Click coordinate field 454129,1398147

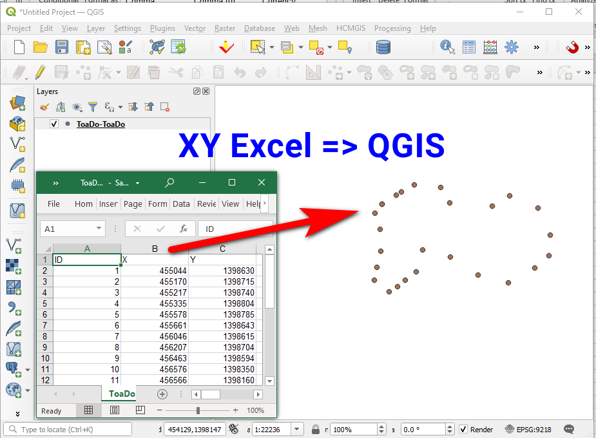[x=195, y=429]
